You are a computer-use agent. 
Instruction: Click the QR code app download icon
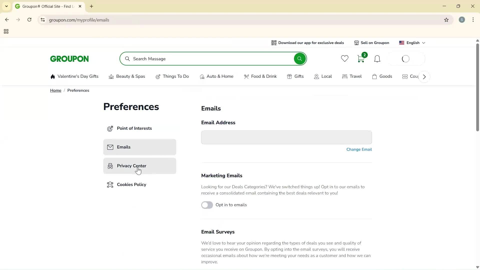click(x=274, y=42)
